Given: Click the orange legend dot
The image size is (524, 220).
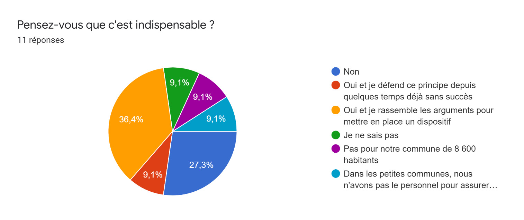Looking at the screenshot, I should tap(335, 110).
